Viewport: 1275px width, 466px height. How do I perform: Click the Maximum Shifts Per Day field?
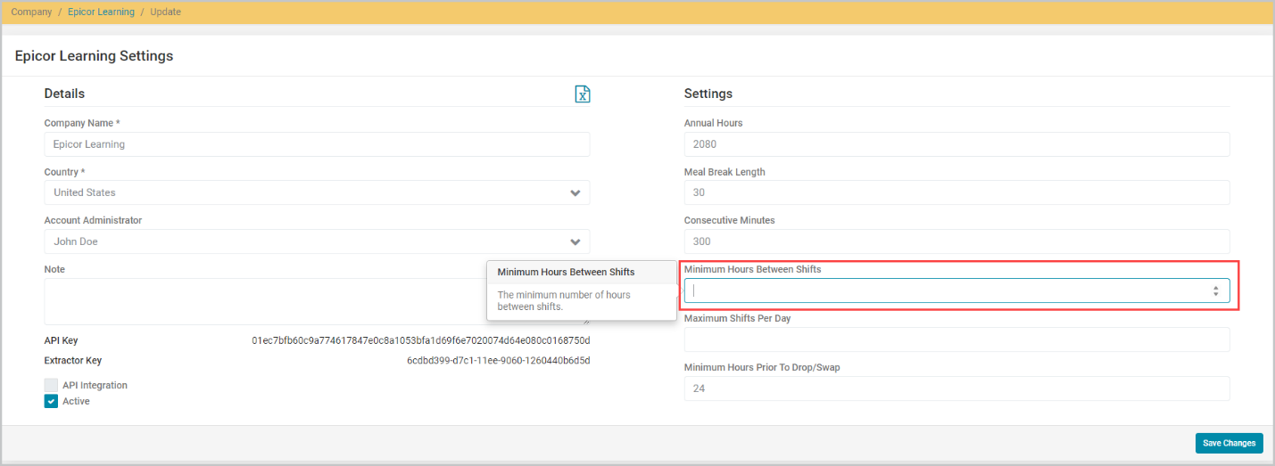click(956, 339)
